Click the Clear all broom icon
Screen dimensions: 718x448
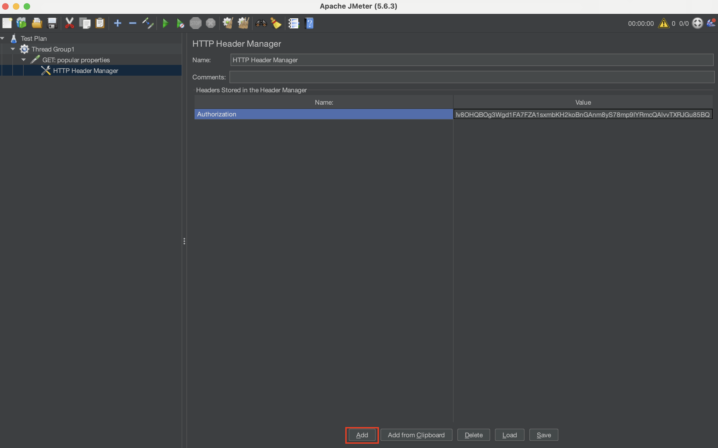tap(243, 23)
